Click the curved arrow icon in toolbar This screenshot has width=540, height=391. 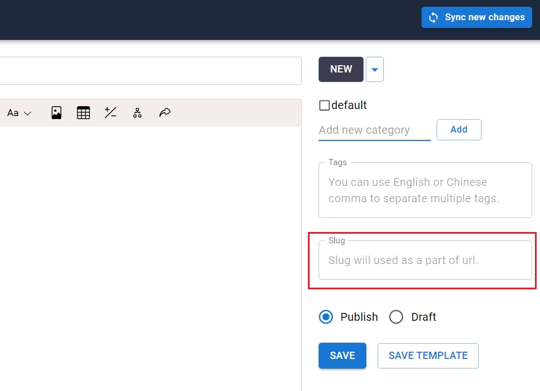pos(164,113)
